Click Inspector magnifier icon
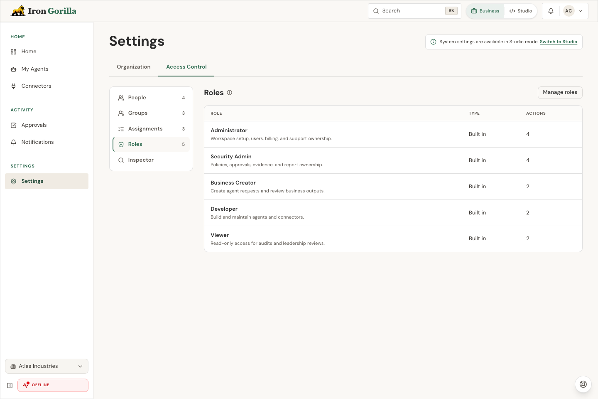This screenshot has width=598, height=399. pos(121,160)
